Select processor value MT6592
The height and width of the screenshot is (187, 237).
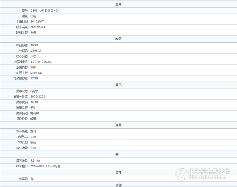click(x=36, y=51)
